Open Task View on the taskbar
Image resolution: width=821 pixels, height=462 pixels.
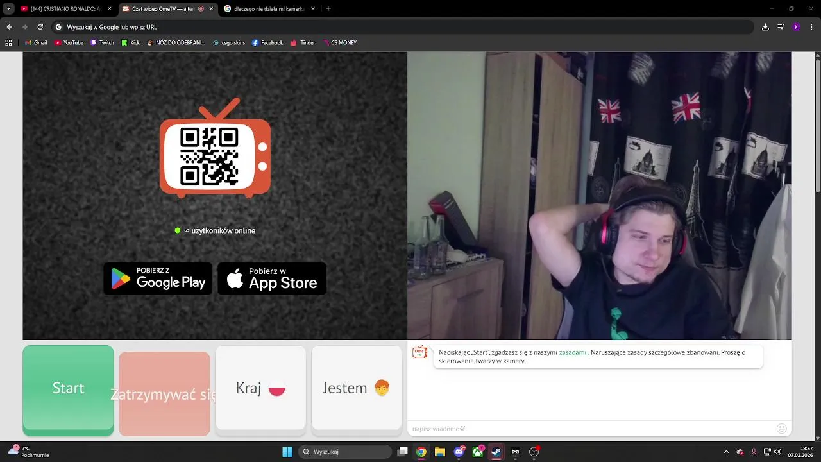point(402,452)
